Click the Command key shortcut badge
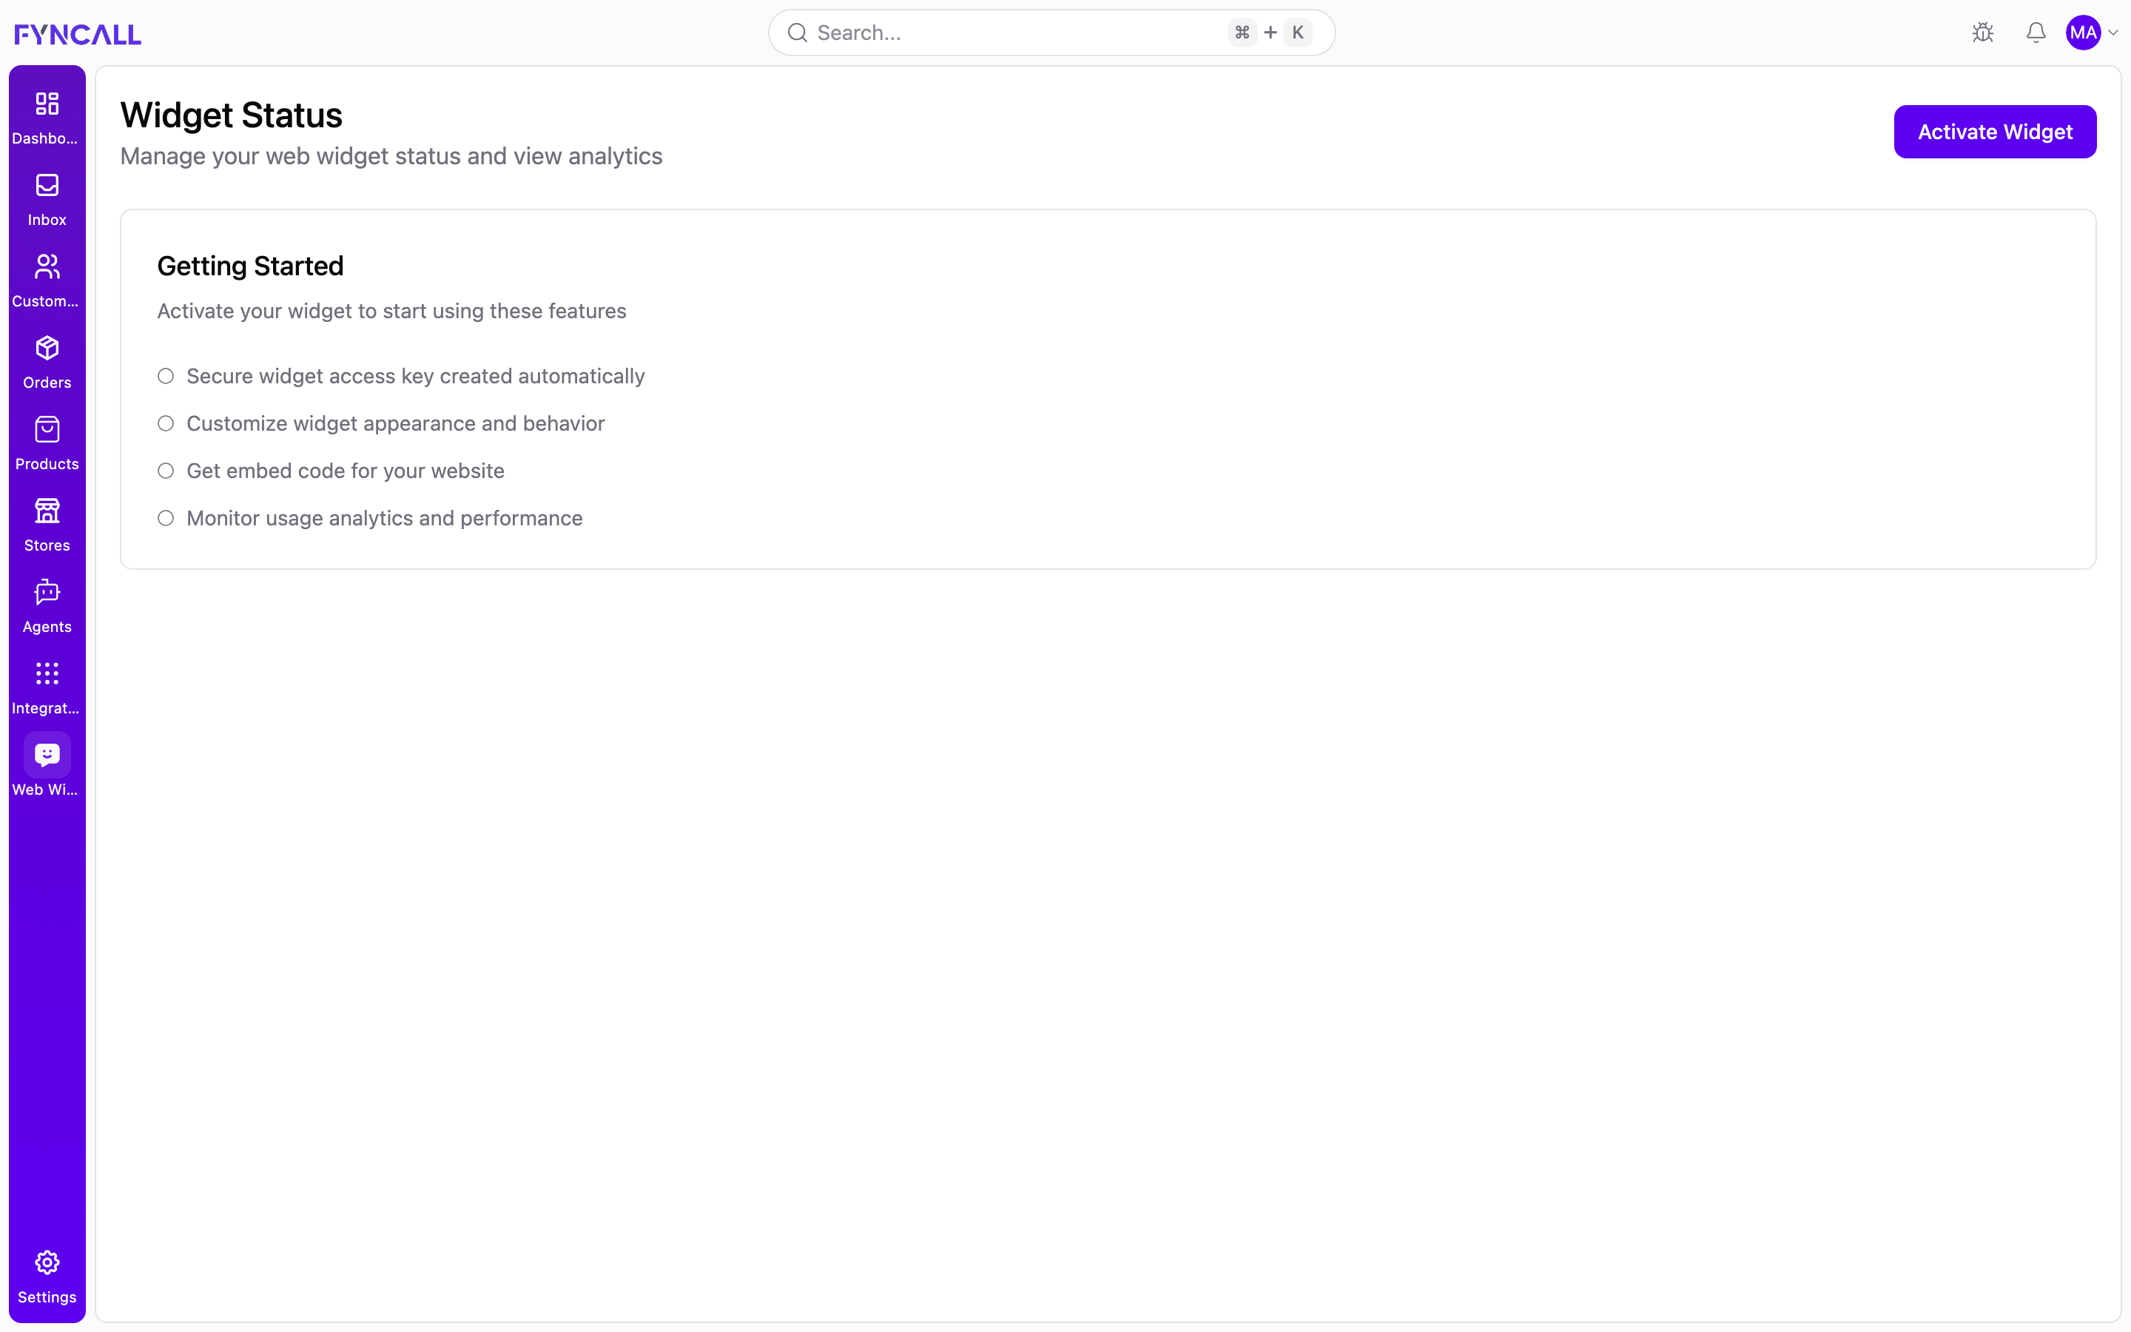This screenshot has height=1332, width=2131. 1242,33
